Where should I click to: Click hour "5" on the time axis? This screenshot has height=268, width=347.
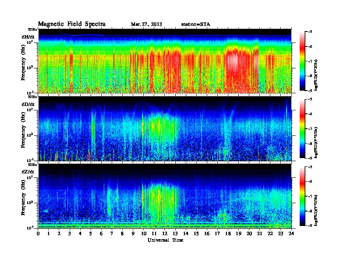91,233
